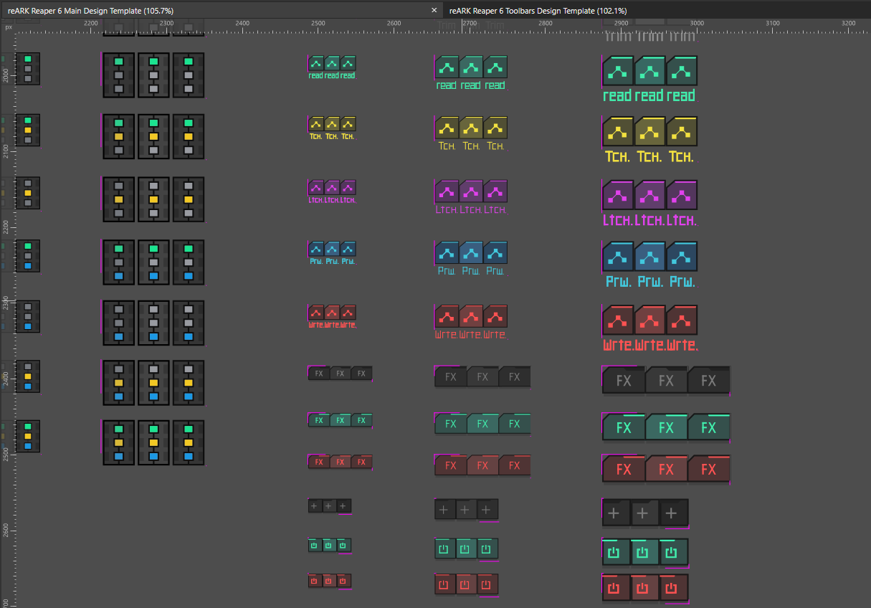Select middle gray FX button in medium set
The image size is (871, 608).
point(482,376)
